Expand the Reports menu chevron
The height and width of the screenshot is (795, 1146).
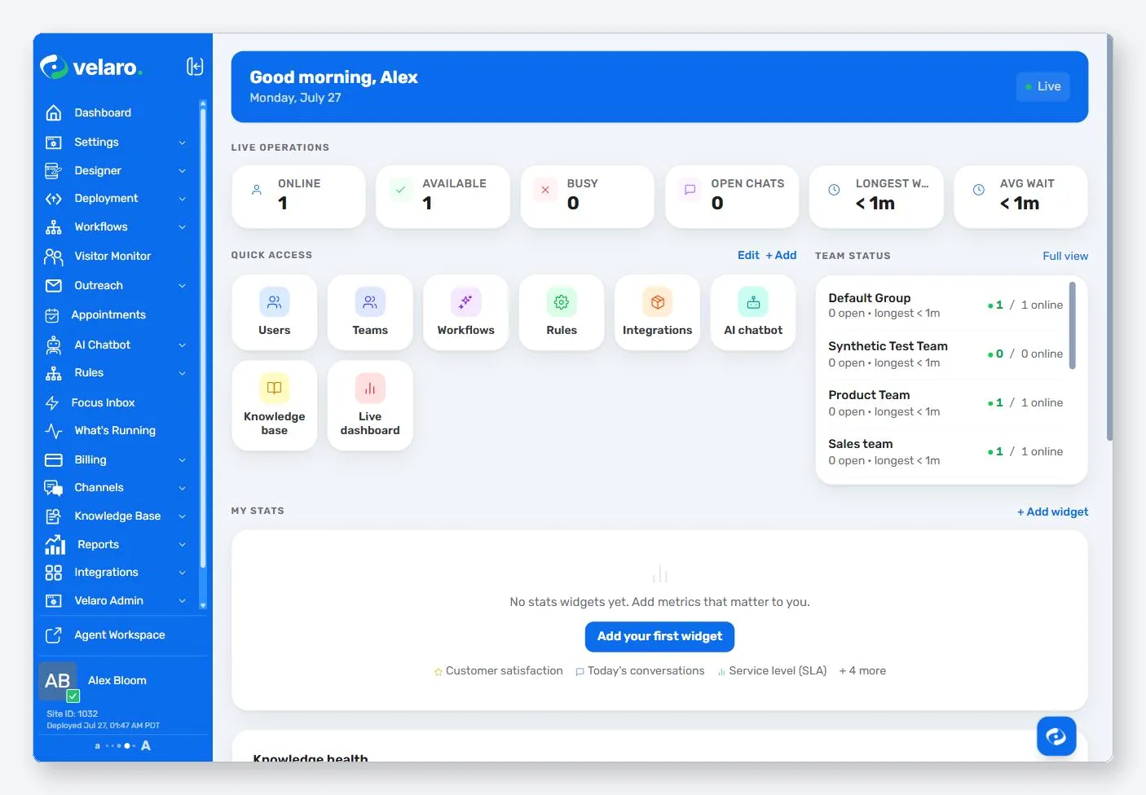click(183, 545)
